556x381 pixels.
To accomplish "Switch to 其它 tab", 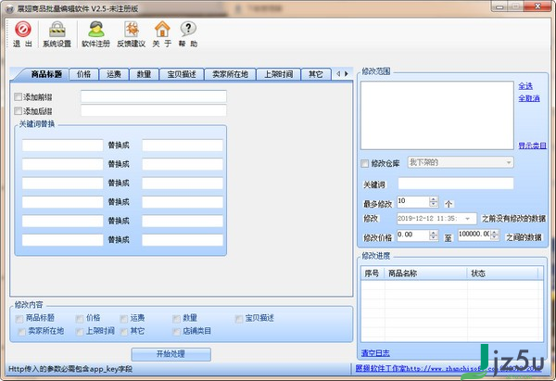I will (x=316, y=74).
